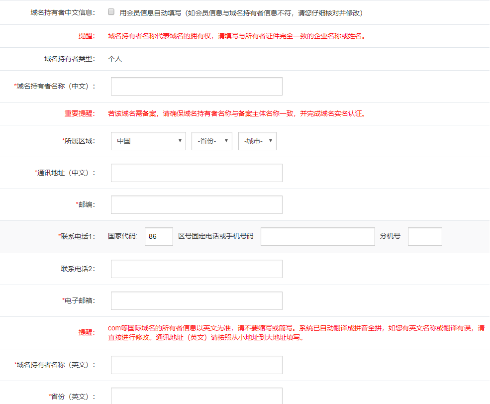Click the 邮编 postal code field

196,204
